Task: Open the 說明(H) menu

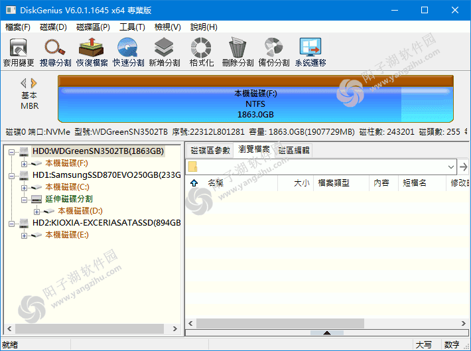Action: pos(204,27)
